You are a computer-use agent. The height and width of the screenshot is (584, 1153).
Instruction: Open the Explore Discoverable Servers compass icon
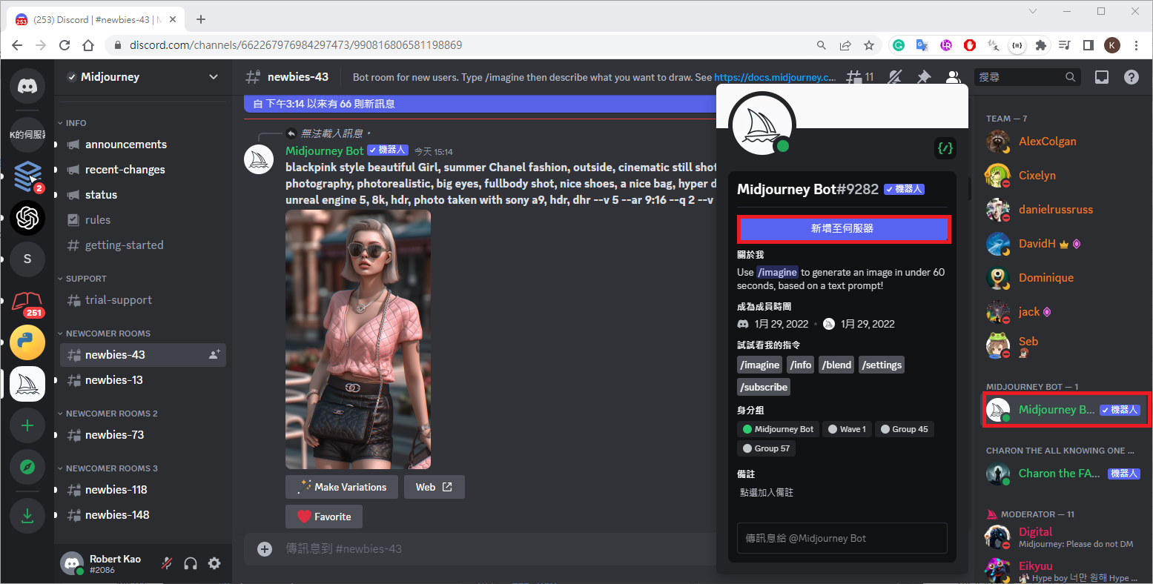click(27, 467)
